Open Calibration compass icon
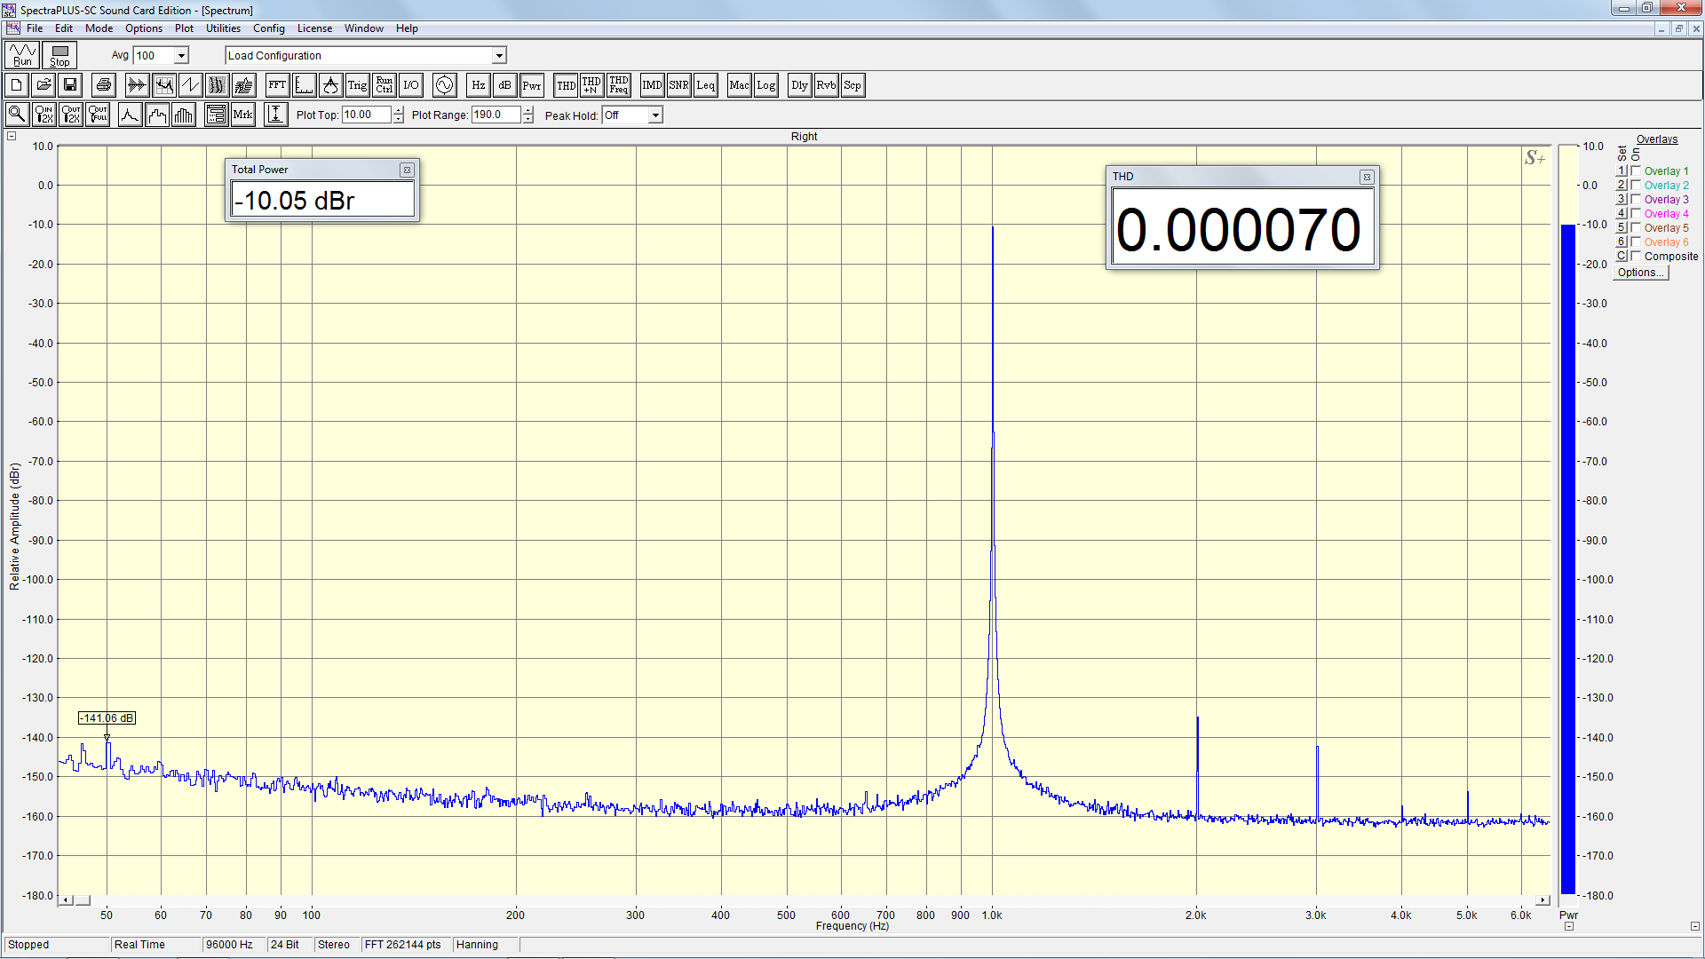 pos(330,85)
